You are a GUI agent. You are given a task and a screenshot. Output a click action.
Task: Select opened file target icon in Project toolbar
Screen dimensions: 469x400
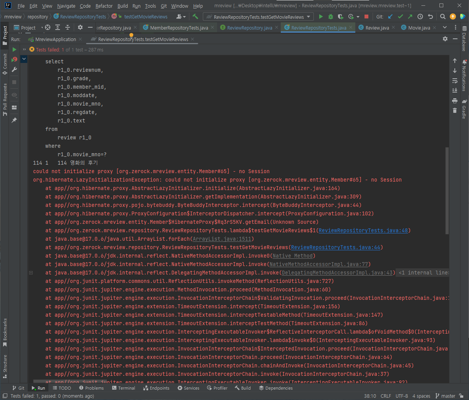(x=48, y=27)
